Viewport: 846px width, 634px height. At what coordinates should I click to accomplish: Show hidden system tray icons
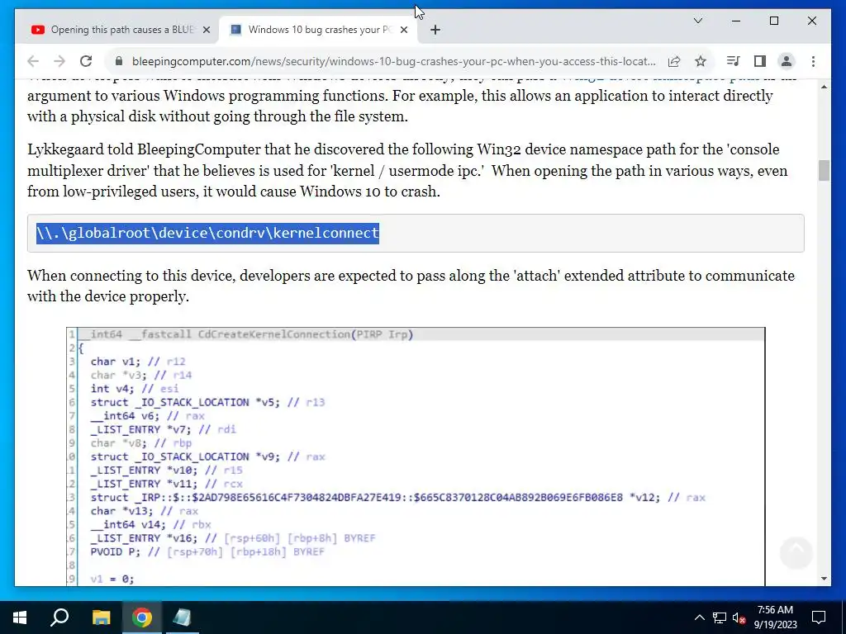[699, 617]
